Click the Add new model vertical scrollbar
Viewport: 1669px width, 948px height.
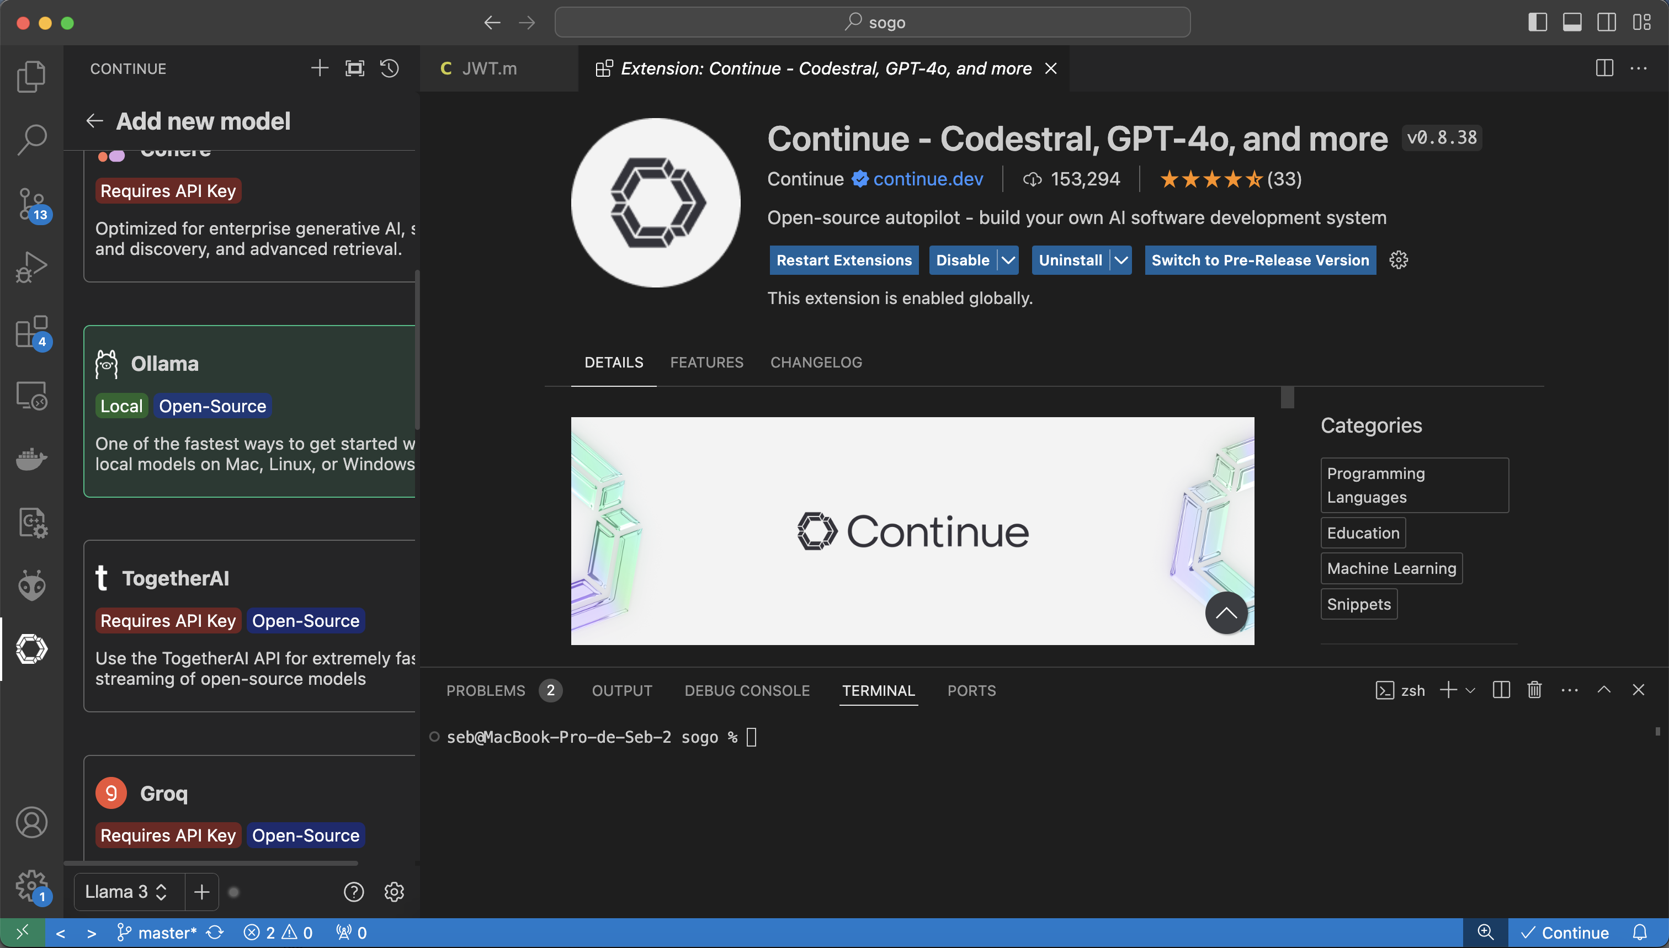(x=417, y=350)
